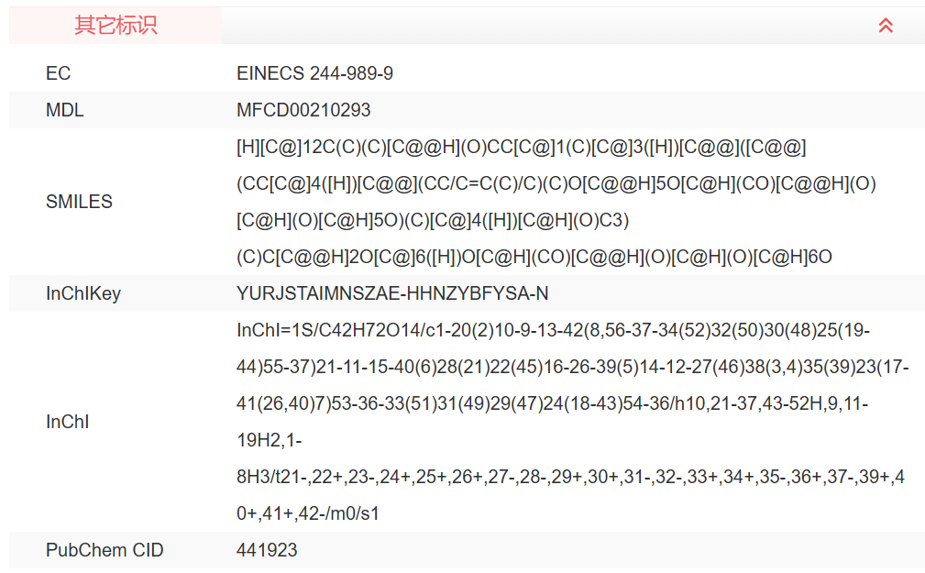Viewport: 925px width, 573px height.
Task: Select the MFCD00210293 MDL number
Action: point(303,110)
